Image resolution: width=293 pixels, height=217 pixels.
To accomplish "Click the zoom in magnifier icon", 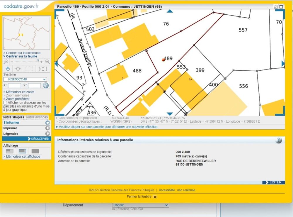I will coord(47,62).
